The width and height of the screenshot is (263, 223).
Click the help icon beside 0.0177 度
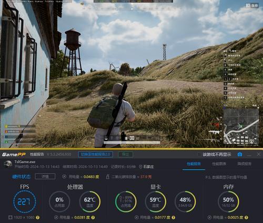point(173,218)
